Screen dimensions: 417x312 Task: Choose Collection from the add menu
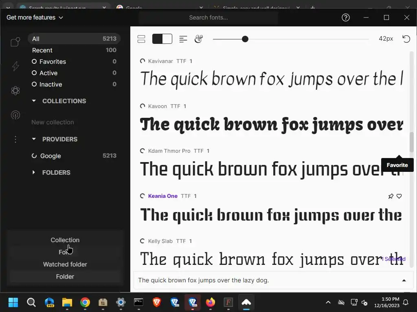tap(65, 240)
